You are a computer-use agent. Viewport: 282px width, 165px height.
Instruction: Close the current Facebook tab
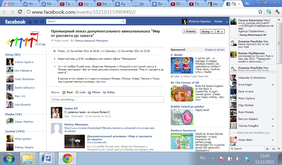click(x=239, y=4)
